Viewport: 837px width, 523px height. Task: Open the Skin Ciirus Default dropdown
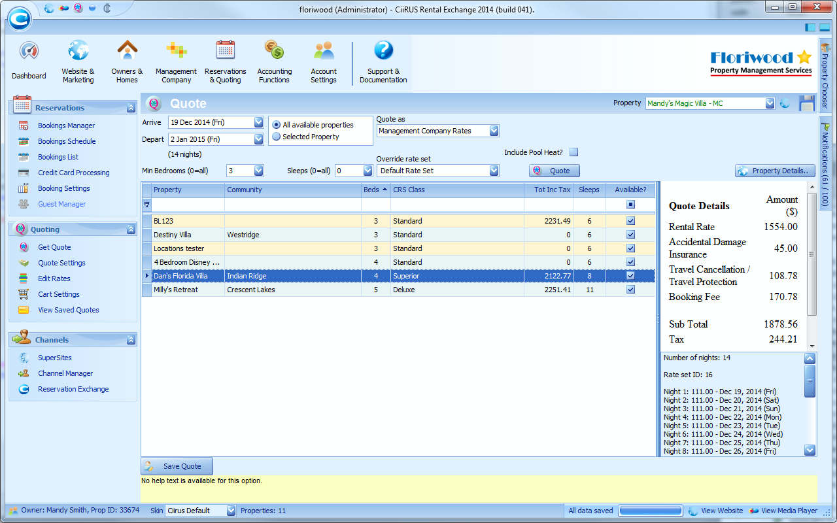coord(231,511)
